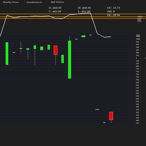
Task: Click the tallest green candle reaching 710
Action: (x=69, y=60)
